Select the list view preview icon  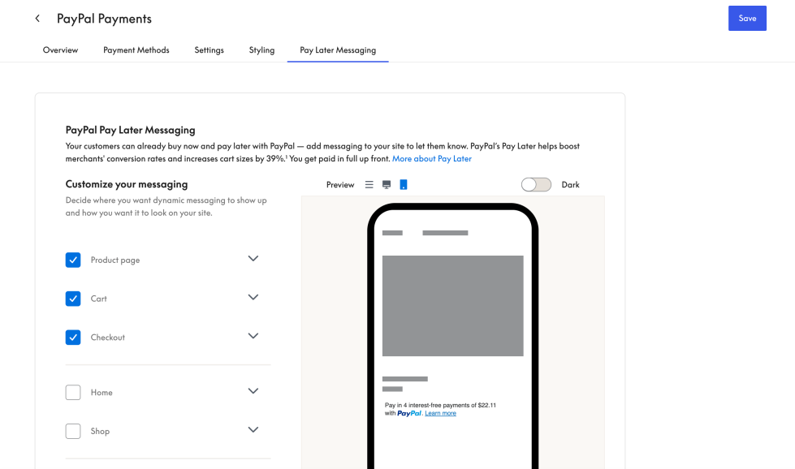click(x=369, y=185)
